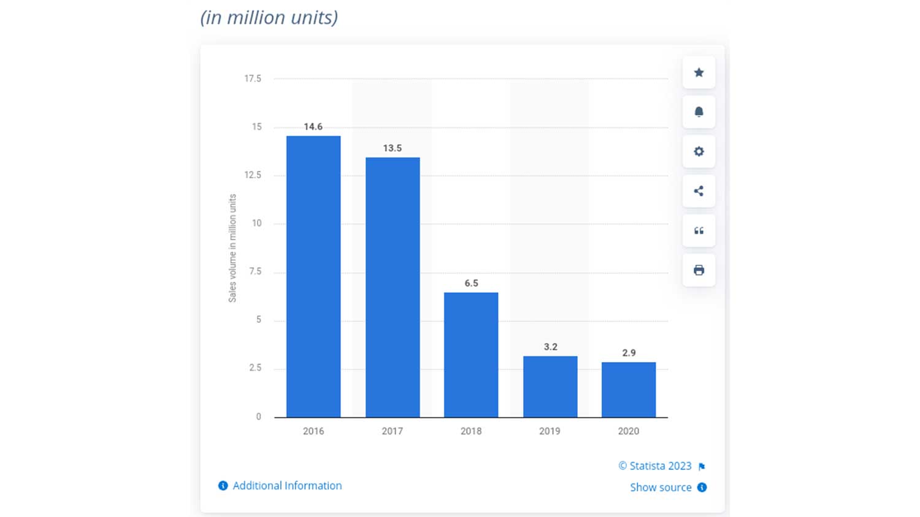
Task: Click the info icon beside Additional Information
Action: 223,486
